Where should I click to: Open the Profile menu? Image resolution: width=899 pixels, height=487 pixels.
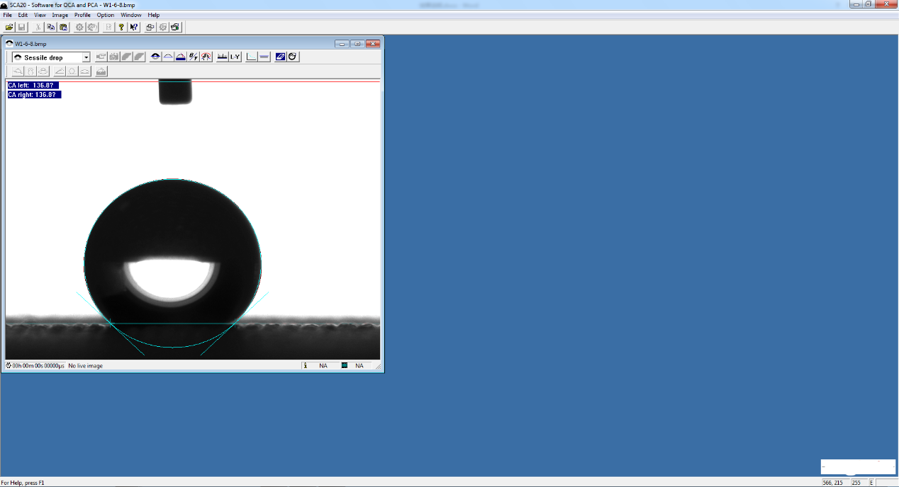click(82, 15)
